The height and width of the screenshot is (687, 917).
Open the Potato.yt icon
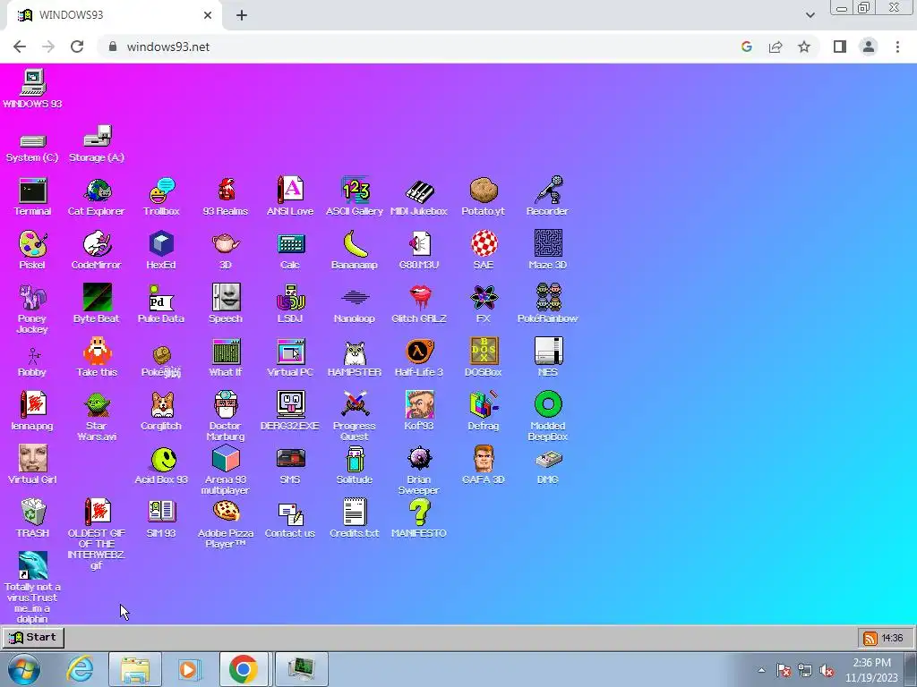484,191
